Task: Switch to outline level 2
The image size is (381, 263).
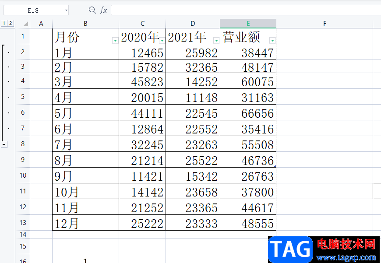Action: (x=11, y=23)
